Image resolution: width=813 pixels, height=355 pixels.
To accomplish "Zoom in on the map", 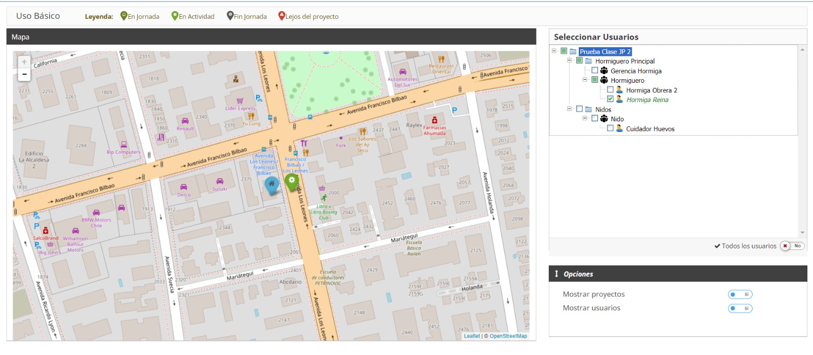I will point(24,62).
